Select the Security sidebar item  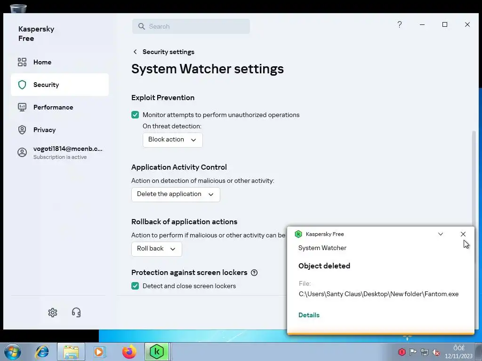[60, 85]
